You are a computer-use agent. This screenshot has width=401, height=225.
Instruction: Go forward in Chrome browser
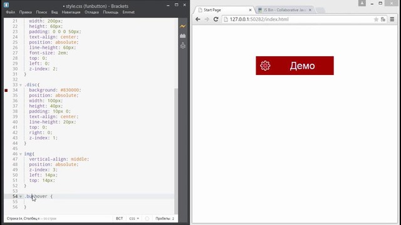coord(207,19)
